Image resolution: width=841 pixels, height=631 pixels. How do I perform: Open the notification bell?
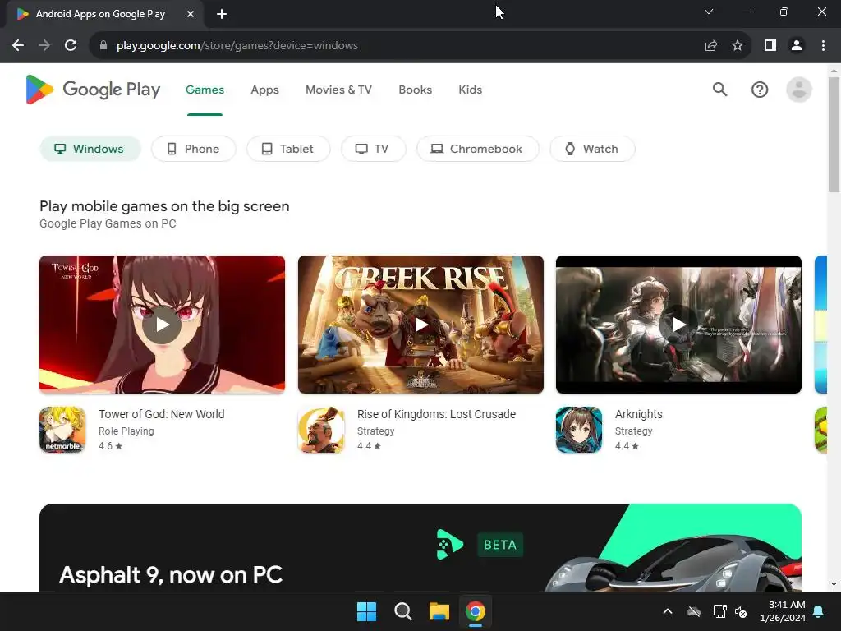(x=819, y=611)
